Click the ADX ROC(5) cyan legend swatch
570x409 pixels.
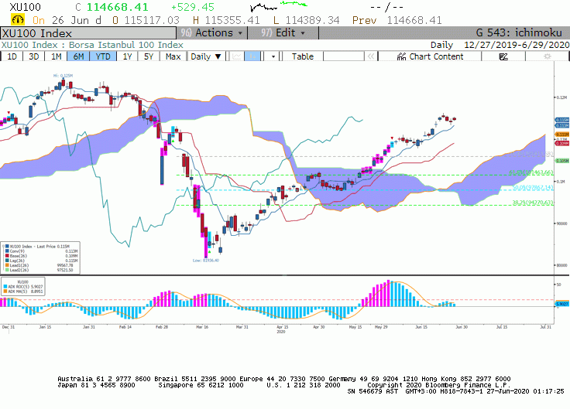(5, 287)
